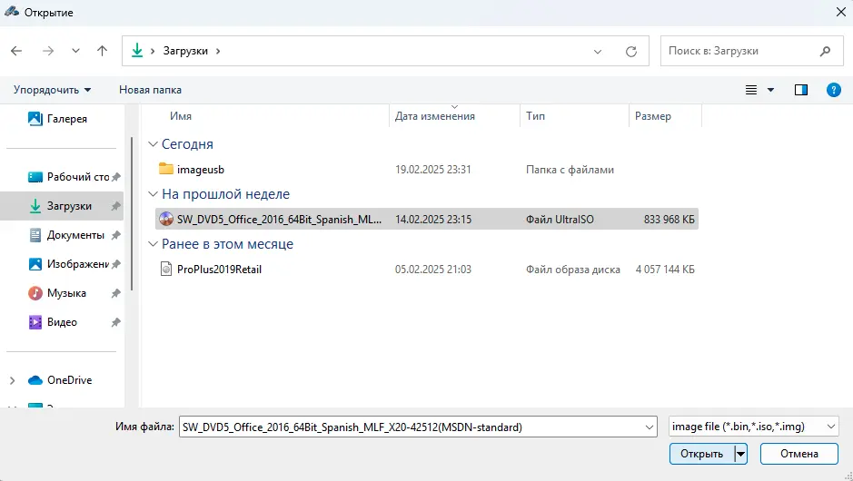The image size is (853, 481).
Task: Click the green download icon in address bar
Action: [x=137, y=51]
